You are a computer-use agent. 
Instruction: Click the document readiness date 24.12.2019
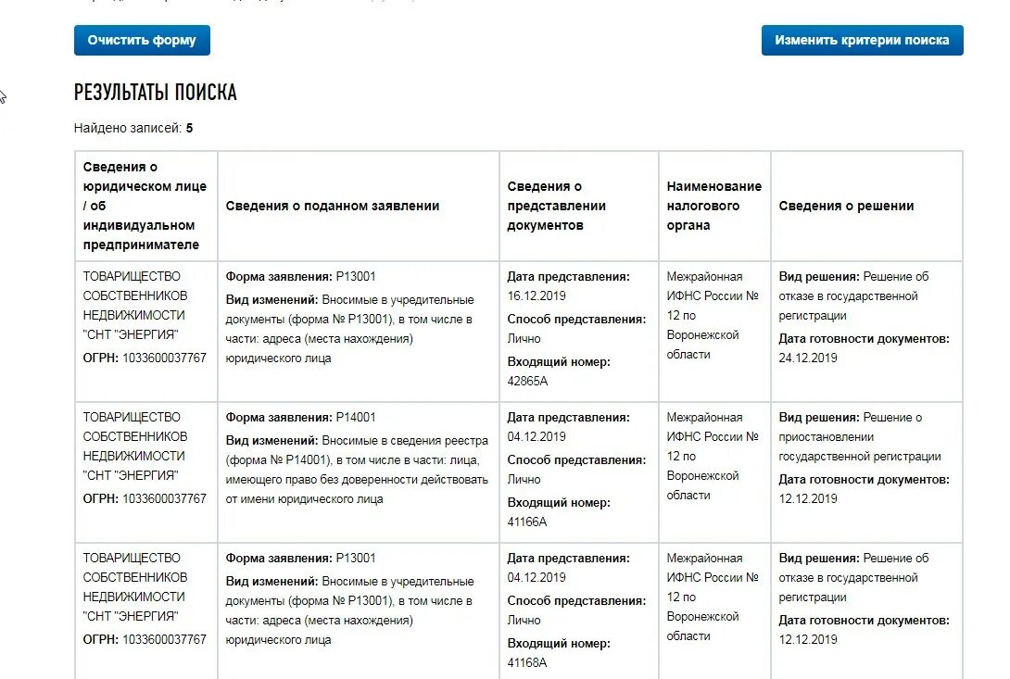pyautogui.click(x=808, y=358)
